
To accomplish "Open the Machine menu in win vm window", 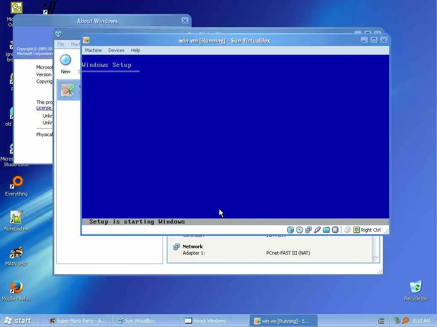I will [x=93, y=50].
